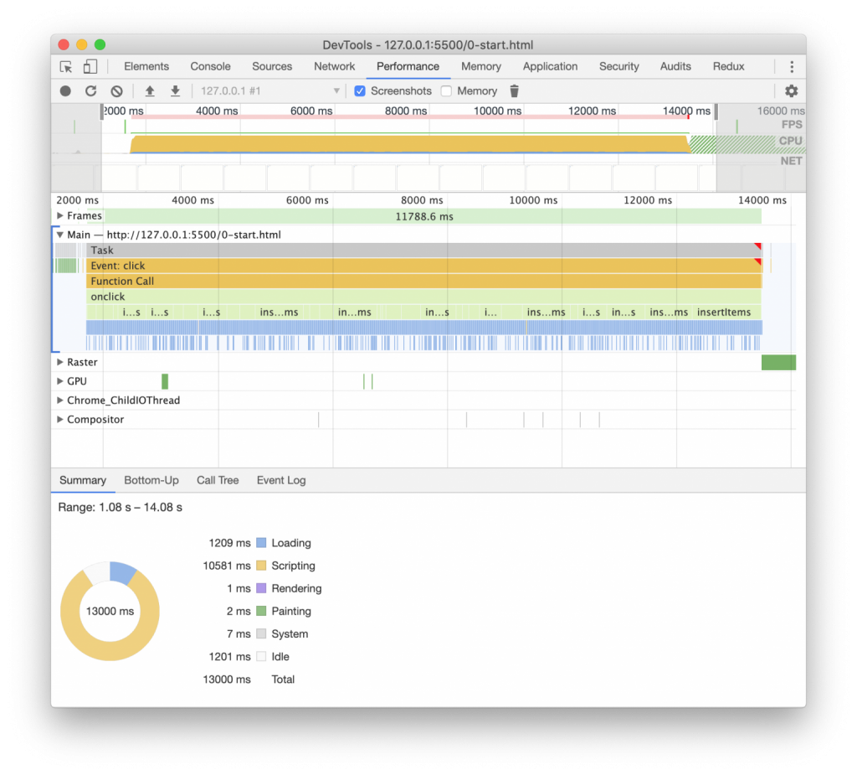Select the 11788.6 ms frame bar
The image size is (857, 775).
coord(423,216)
